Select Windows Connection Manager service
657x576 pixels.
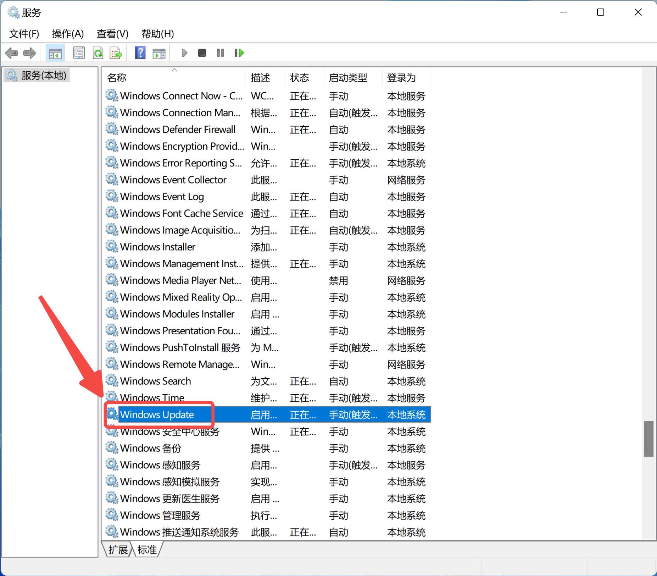coord(268,113)
